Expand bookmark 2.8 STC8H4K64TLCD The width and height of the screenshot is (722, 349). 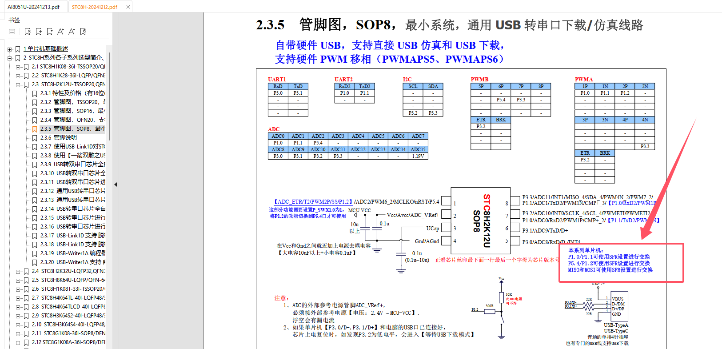18,307
